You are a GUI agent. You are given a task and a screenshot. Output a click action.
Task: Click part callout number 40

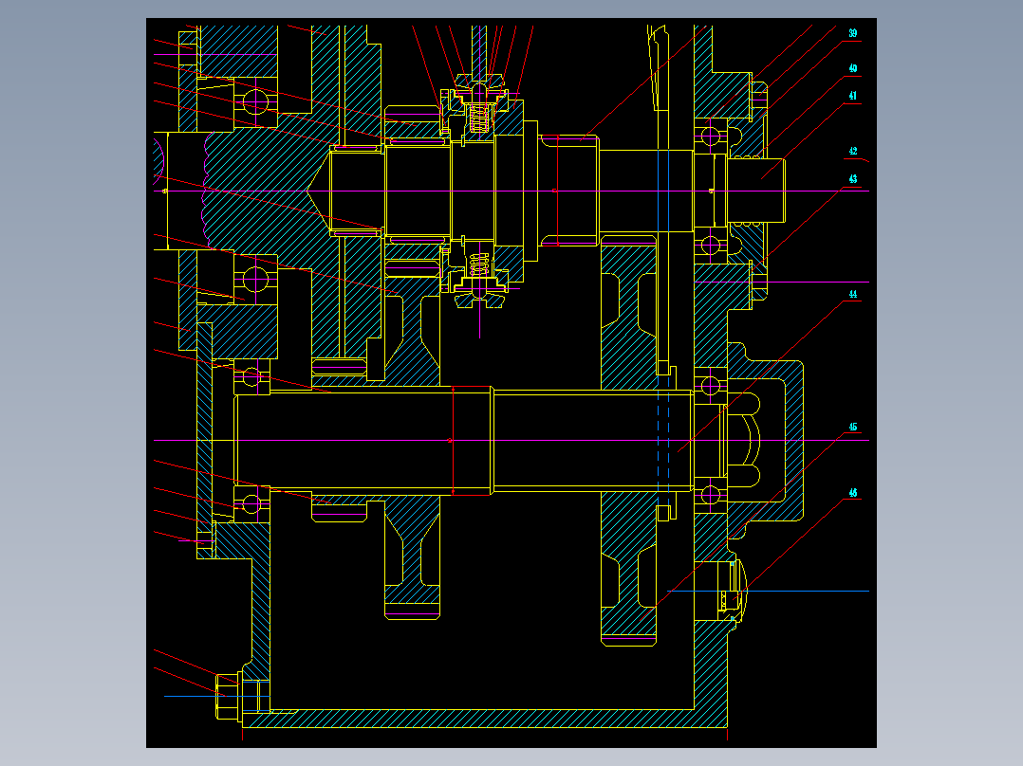click(x=853, y=68)
